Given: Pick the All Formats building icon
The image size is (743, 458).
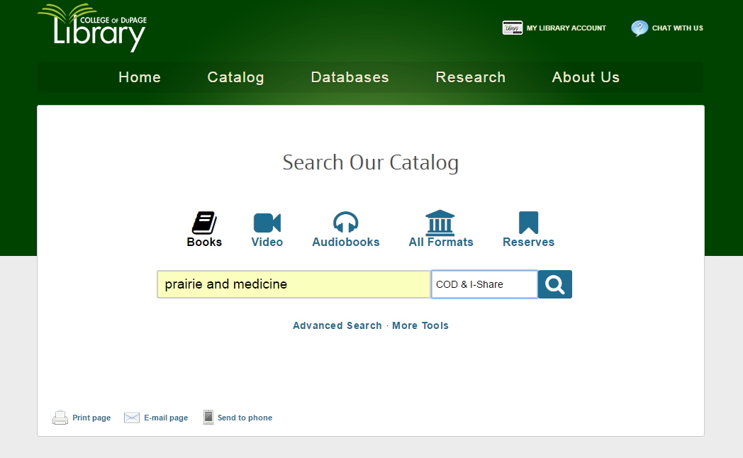Looking at the screenshot, I should [440, 223].
